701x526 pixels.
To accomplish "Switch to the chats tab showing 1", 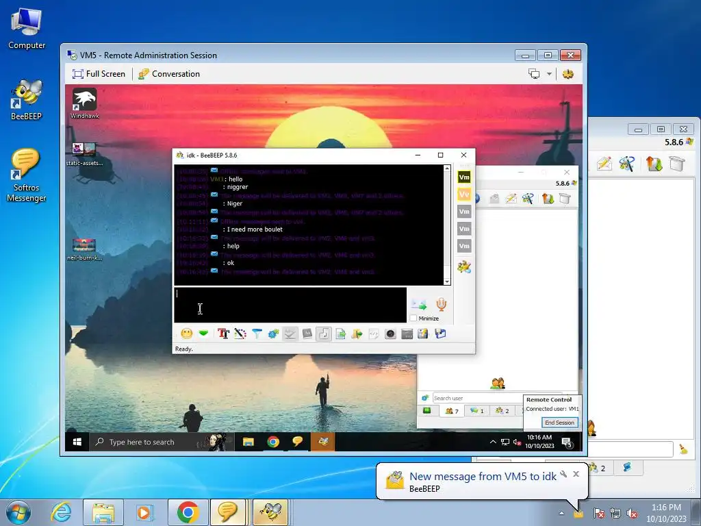I will (476, 411).
